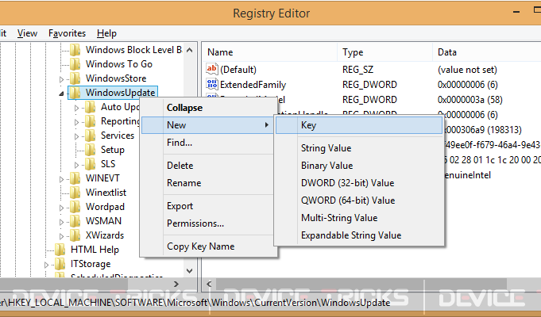
Task: Select QWORD (64-bit) Value
Action: point(359,201)
